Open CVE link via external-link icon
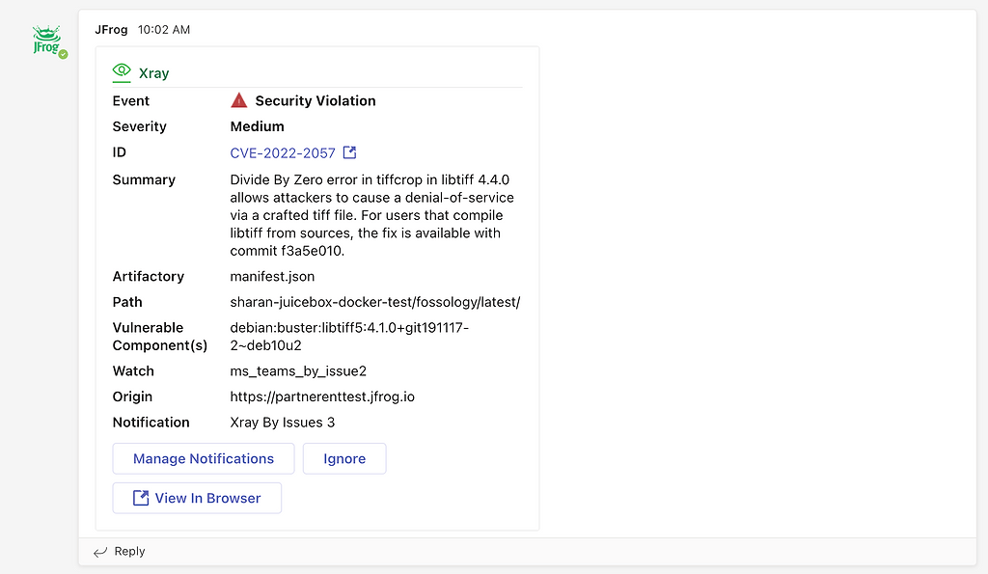Image resolution: width=988 pixels, height=574 pixels. (349, 152)
